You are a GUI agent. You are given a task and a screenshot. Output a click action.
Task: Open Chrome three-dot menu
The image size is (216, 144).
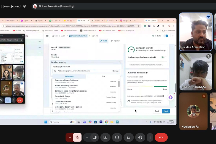tap(174, 26)
